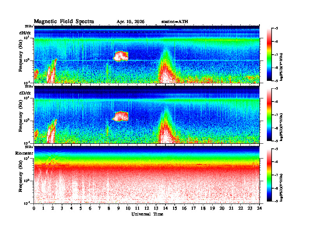This screenshot has width=309, height=239.
Task: Click the white 9 UT burst in dD/dt spectrogram
Action: point(121,116)
